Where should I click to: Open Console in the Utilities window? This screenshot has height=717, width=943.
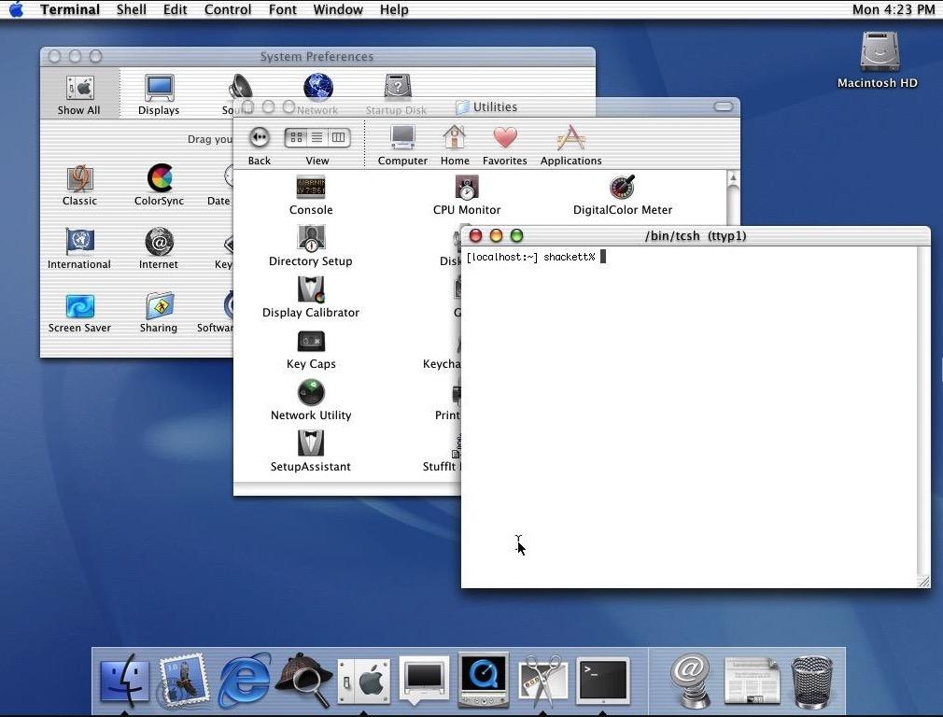310,195
